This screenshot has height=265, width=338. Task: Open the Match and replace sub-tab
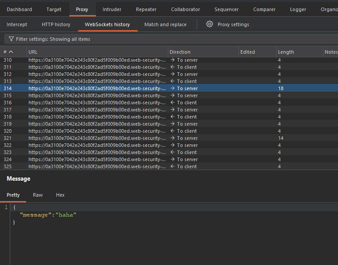(165, 24)
